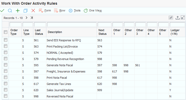Click the Next Status filter field
Viewport: 186px width, 100px height.
pos(104,24)
